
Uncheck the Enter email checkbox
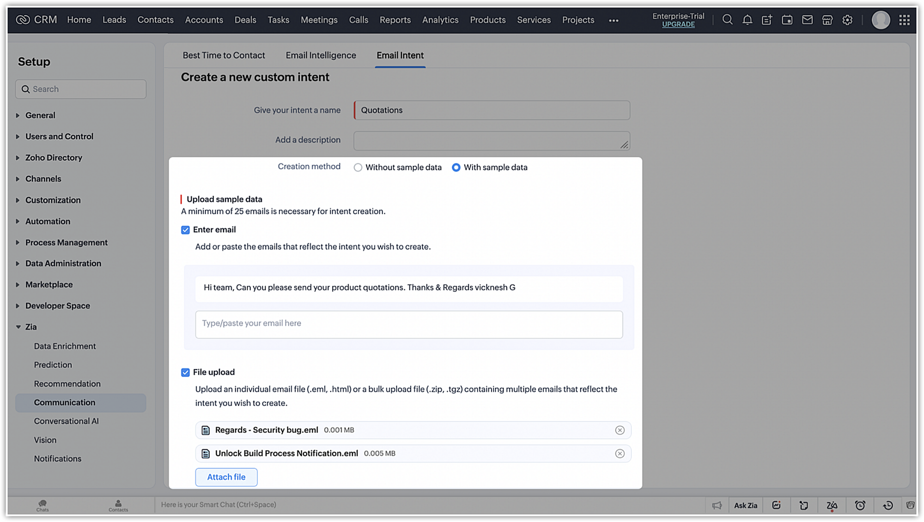click(185, 230)
